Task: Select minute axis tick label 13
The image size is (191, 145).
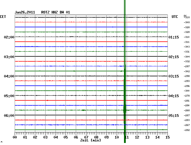Action: [x=147, y=137]
